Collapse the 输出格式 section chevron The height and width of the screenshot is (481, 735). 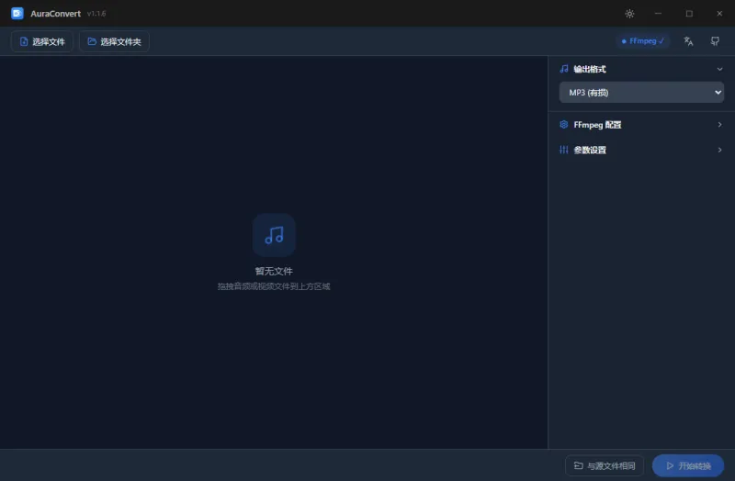719,69
